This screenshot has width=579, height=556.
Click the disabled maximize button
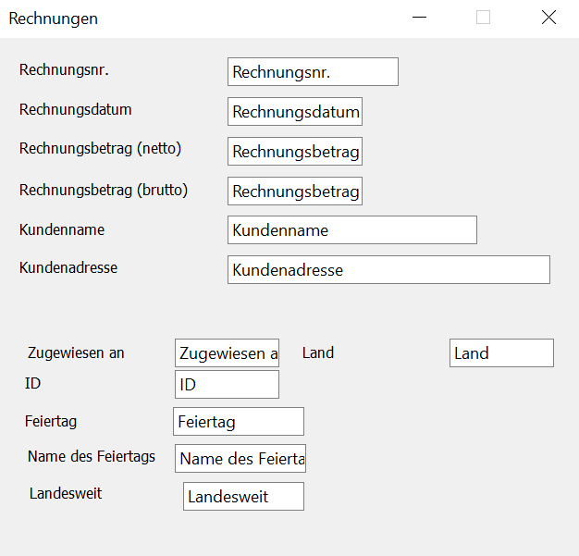483,18
